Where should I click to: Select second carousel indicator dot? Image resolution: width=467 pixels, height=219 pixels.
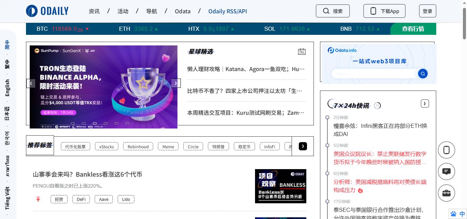pyautogui.click(x=84, y=123)
